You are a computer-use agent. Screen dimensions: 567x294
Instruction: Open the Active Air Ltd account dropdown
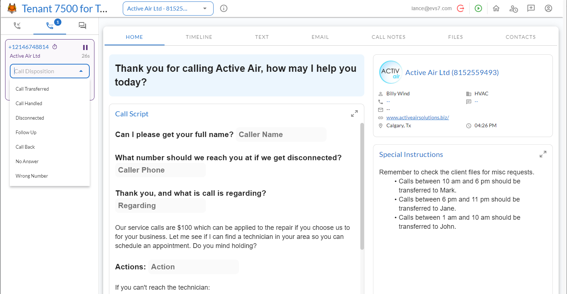[x=168, y=8]
